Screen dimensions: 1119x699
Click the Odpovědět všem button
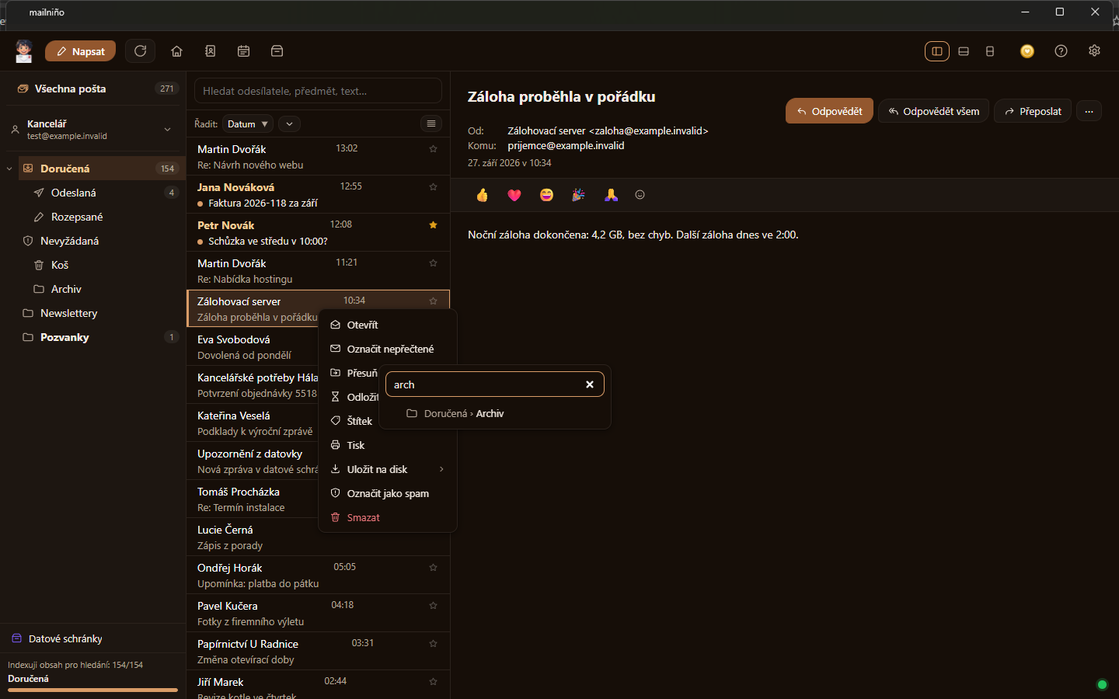[x=934, y=111]
